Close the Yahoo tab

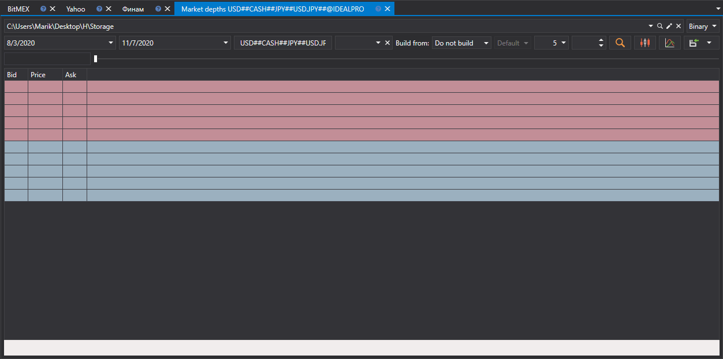[x=109, y=9]
